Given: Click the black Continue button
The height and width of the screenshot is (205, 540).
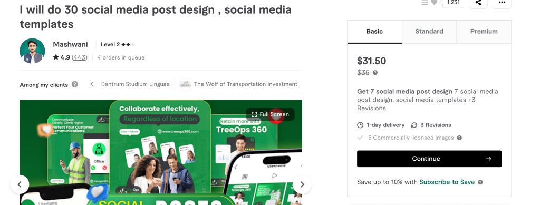Looking at the screenshot, I should pyautogui.click(x=429, y=159).
